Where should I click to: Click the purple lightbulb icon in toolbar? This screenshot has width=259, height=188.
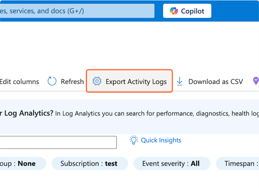[x=256, y=81]
